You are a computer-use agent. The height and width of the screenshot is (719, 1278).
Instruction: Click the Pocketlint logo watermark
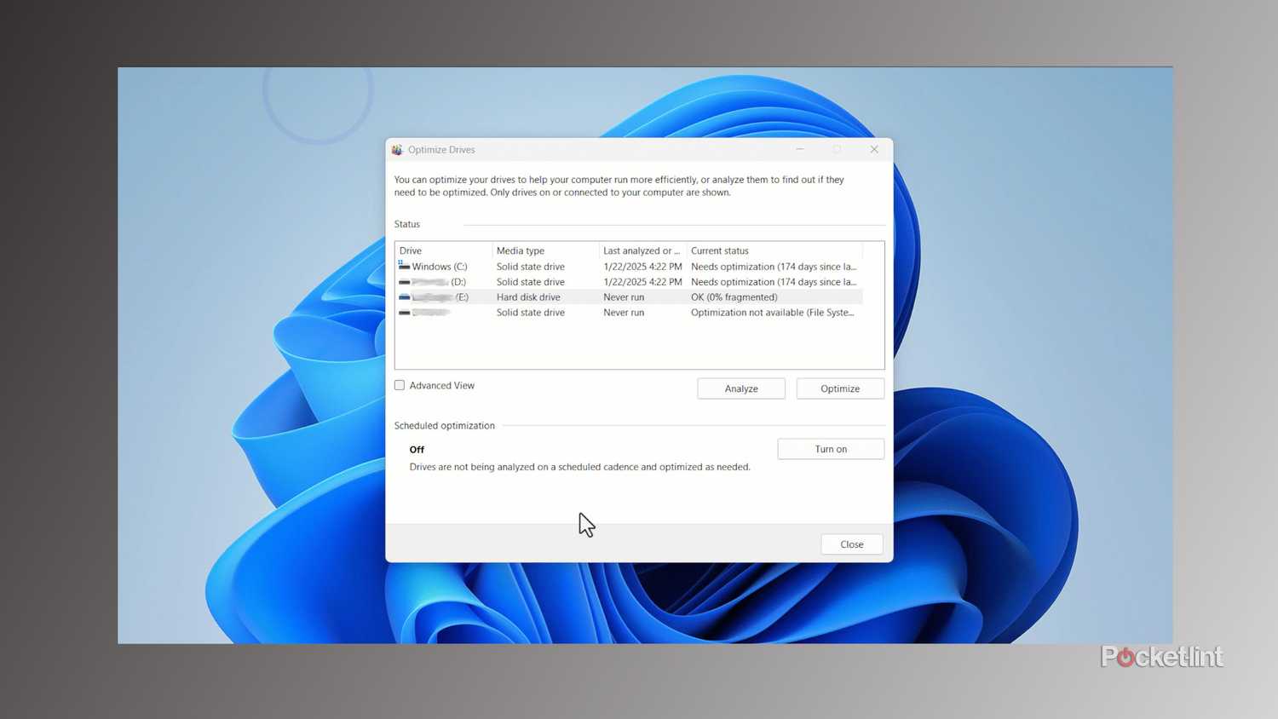pos(1161,657)
